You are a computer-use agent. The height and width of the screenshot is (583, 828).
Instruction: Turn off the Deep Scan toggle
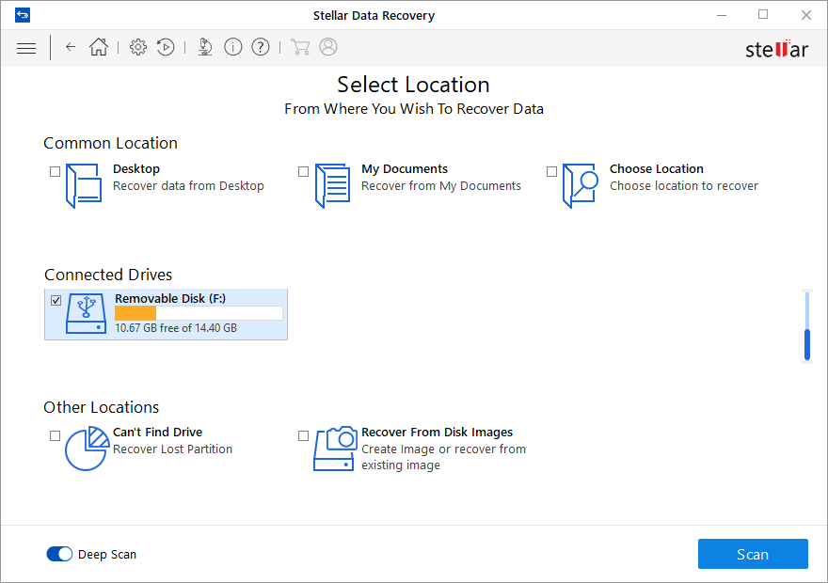[59, 554]
